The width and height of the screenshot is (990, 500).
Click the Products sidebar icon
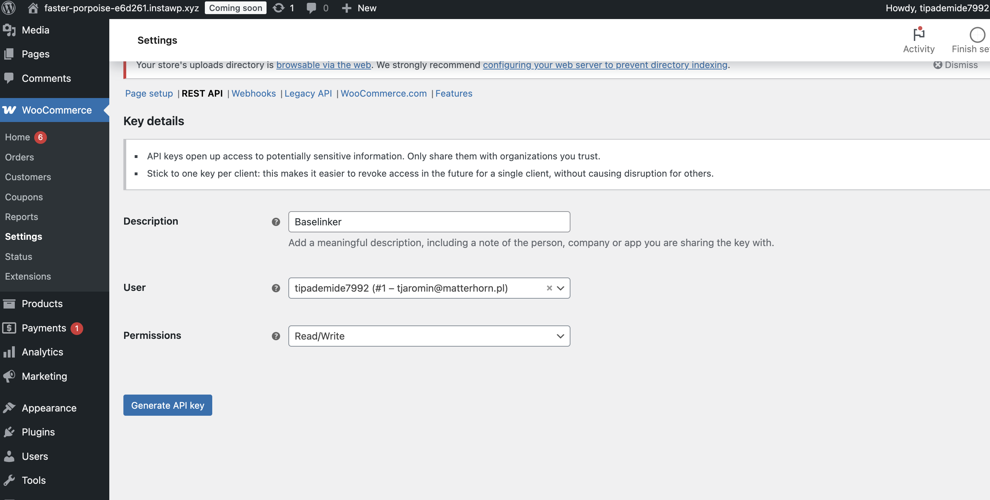click(x=9, y=304)
